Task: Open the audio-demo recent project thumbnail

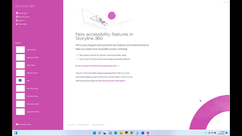Action: pos(20,65)
